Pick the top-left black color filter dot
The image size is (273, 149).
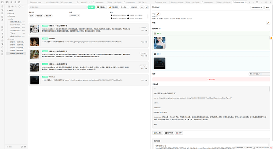point(112,15)
